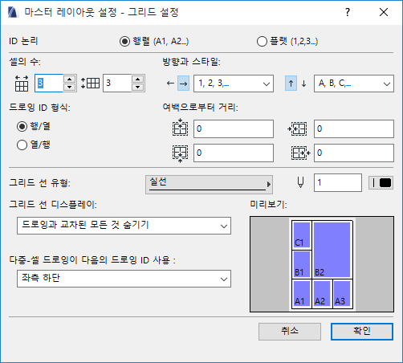Click the bottom margin distance icon
The image size is (403, 363).
click(180, 153)
